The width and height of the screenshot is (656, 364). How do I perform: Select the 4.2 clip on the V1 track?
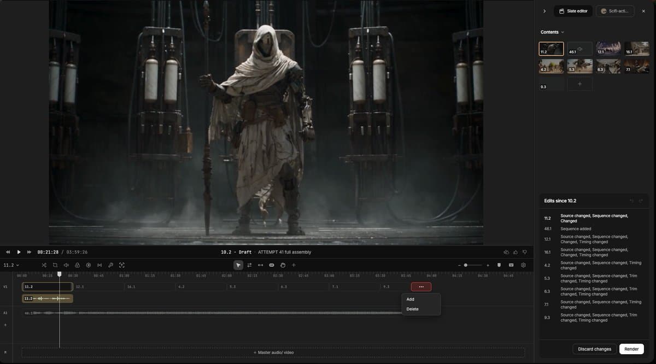pyautogui.click(x=202, y=286)
